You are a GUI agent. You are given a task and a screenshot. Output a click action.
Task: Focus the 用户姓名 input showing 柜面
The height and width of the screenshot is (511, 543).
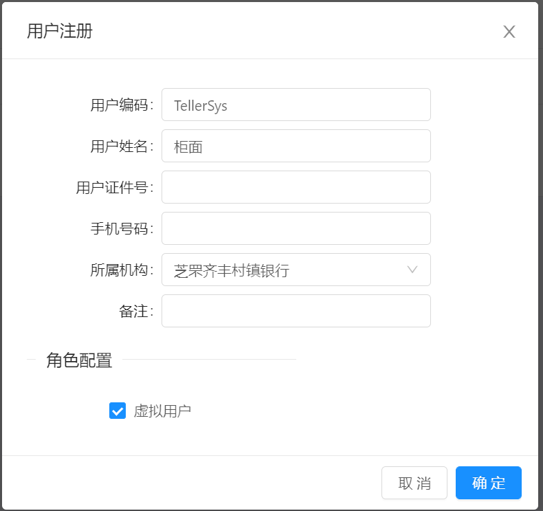coord(296,146)
